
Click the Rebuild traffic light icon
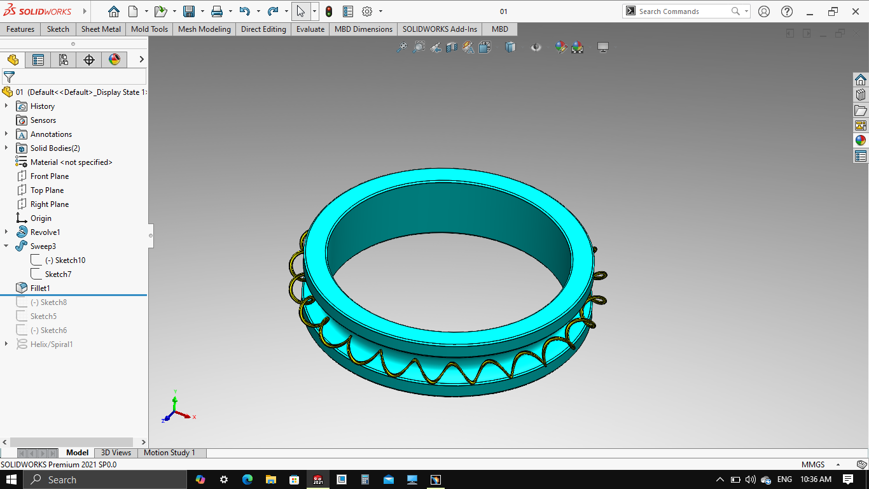click(x=328, y=11)
